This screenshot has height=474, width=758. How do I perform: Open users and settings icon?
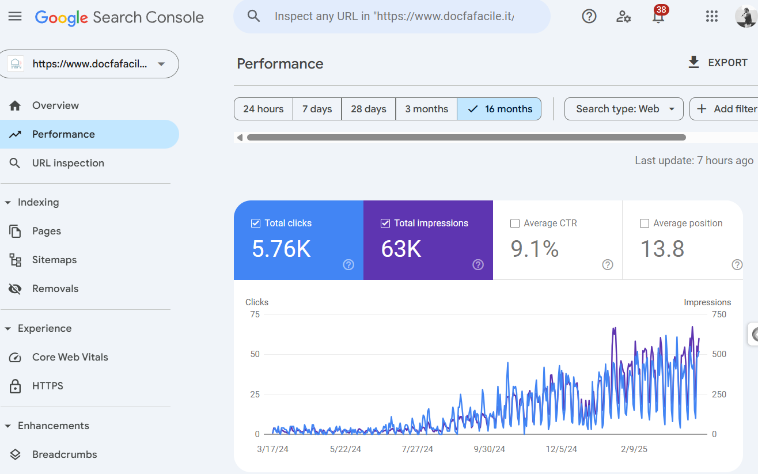[623, 17]
